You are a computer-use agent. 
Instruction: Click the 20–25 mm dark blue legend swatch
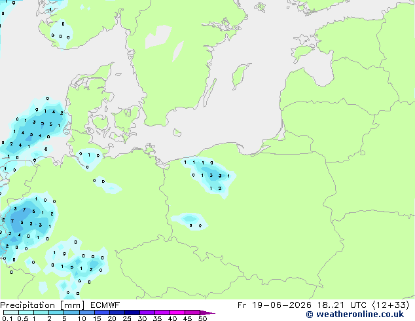[117, 312]
